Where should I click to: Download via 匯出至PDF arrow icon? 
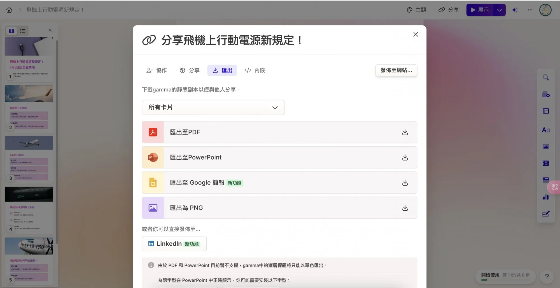[x=405, y=132]
